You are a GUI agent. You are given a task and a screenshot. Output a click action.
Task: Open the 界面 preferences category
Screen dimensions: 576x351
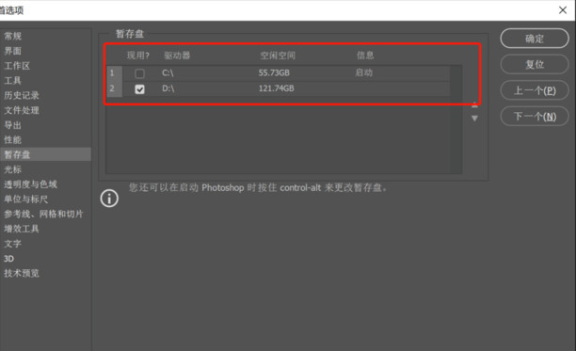[13, 51]
